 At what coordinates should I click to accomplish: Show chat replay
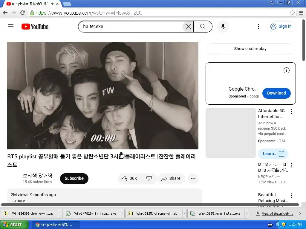tap(250, 49)
